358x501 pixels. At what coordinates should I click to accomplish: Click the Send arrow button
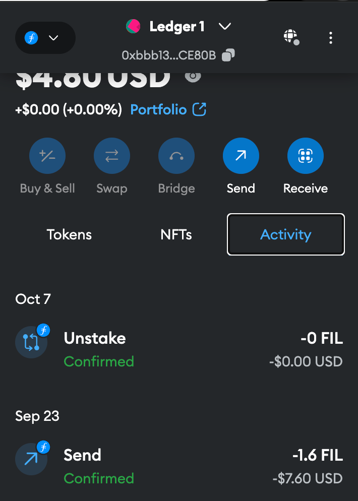point(241,156)
